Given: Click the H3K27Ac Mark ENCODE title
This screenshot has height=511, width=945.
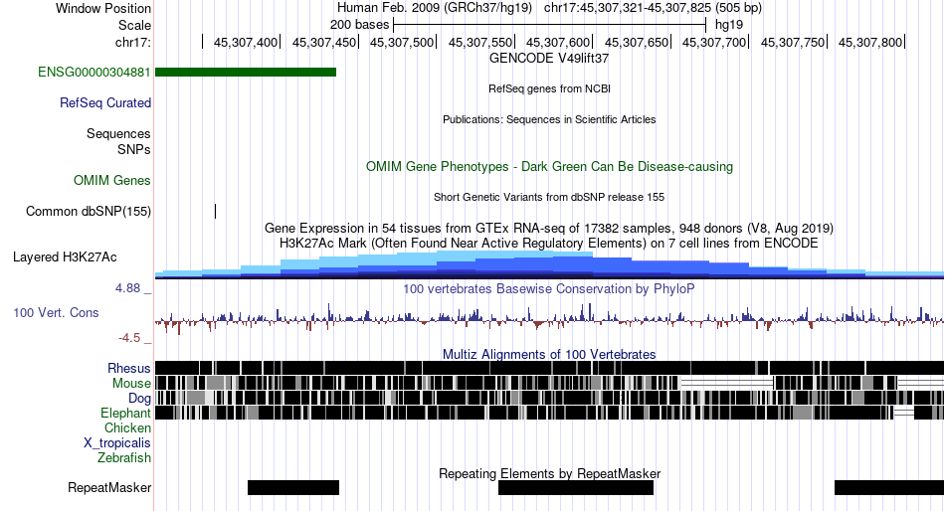Looking at the screenshot, I should 549,244.
